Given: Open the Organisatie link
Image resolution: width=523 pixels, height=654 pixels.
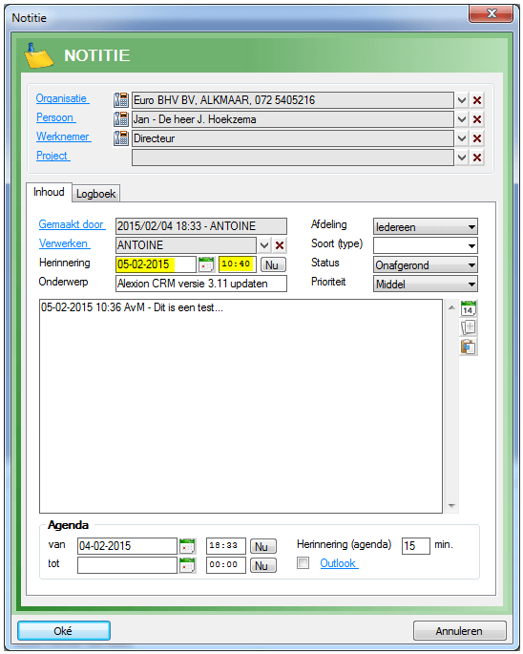Looking at the screenshot, I should tap(62, 98).
